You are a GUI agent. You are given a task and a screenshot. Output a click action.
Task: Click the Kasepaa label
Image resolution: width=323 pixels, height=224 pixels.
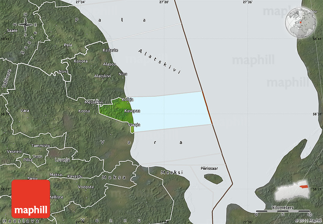[132, 111]
